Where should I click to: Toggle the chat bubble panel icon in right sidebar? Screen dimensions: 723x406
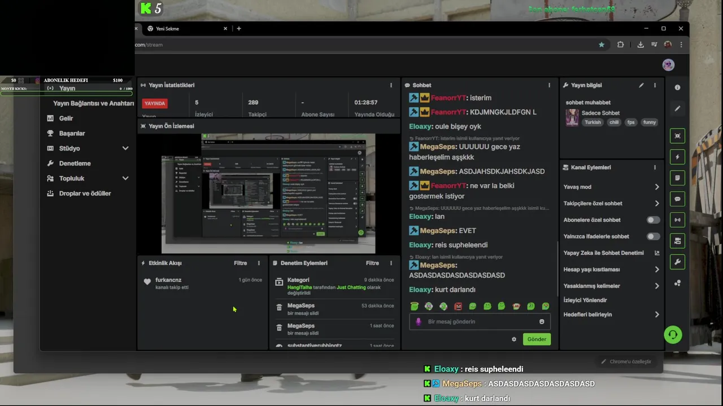[x=677, y=199]
